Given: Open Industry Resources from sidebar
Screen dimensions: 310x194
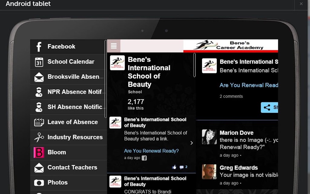Looking at the screenshot, I should click(x=68, y=137).
